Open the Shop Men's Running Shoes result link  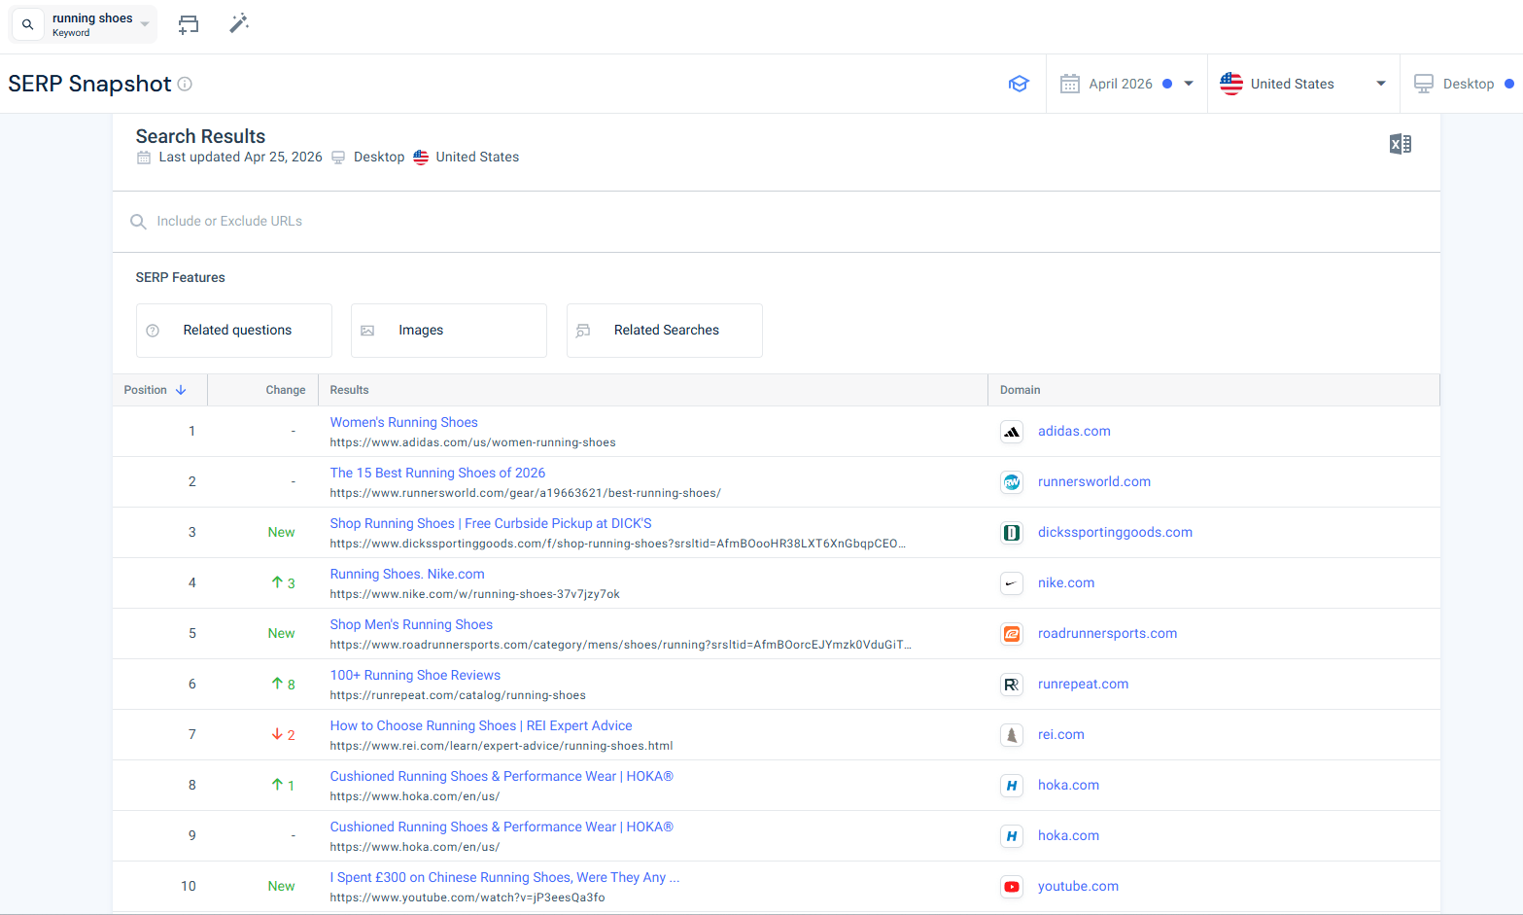pyautogui.click(x=411, y=624)
